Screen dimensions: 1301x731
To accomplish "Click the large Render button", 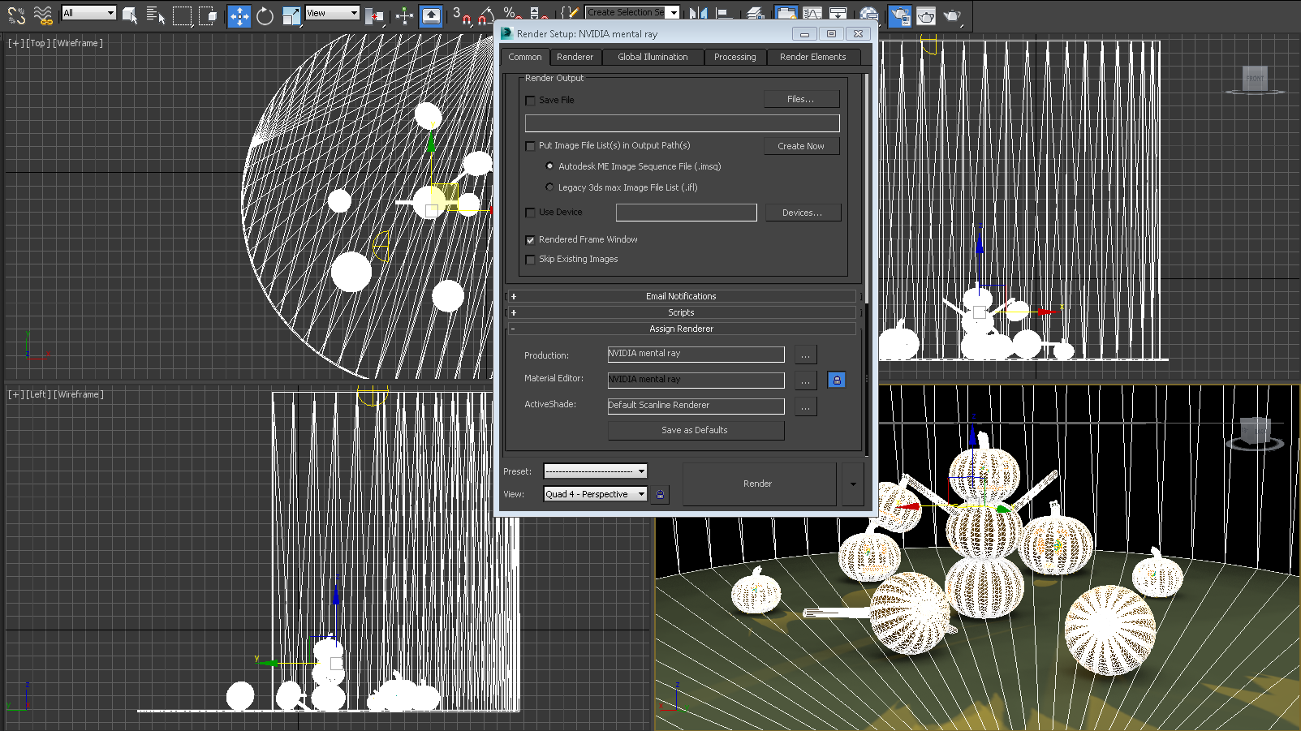I will pyautogui.click(x=758, y=484).
